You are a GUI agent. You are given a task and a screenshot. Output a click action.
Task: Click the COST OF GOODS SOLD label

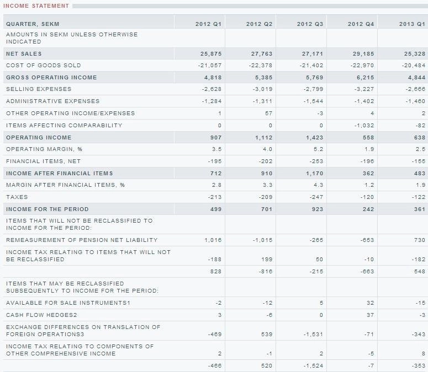tap(44, 66)
